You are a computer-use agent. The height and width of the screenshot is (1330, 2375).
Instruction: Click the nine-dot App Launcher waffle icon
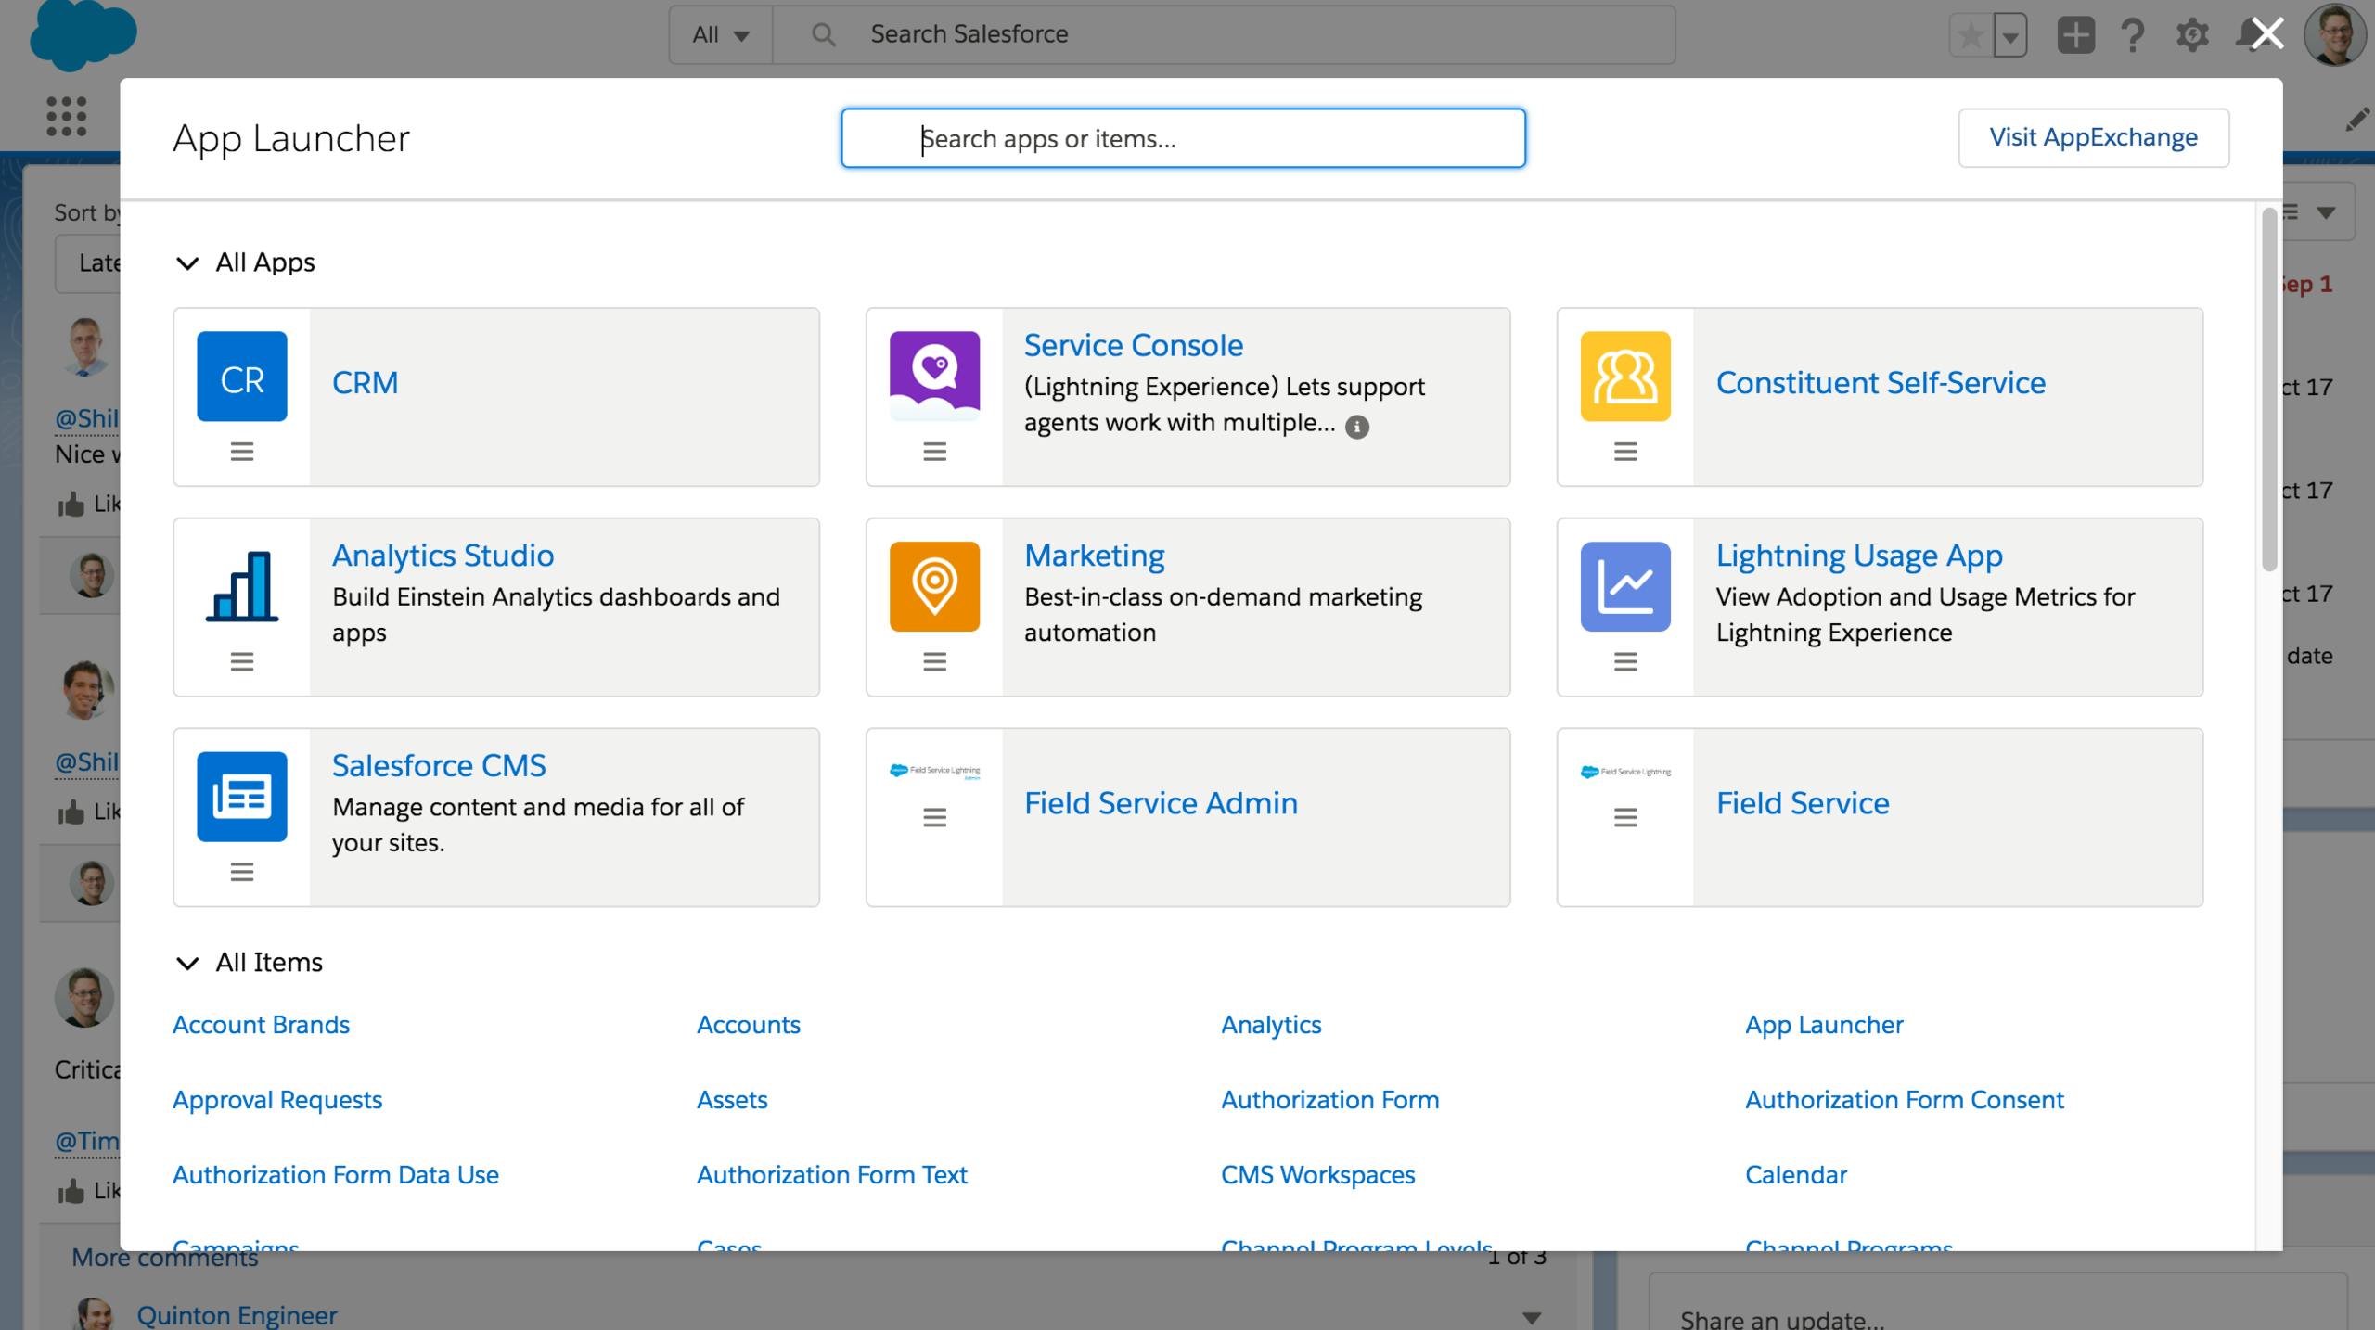67,116
